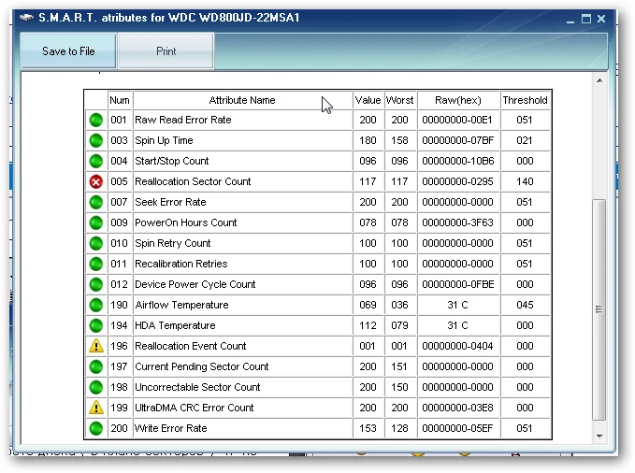Click the Attribute Name column header
The image size is (635, 473).
242,100
